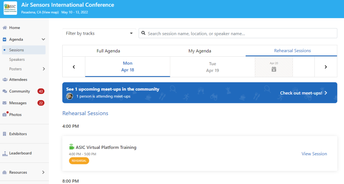This screenshot has height=184, width=344.
Task: Click the Home house icon
Action: coord(4,27)
